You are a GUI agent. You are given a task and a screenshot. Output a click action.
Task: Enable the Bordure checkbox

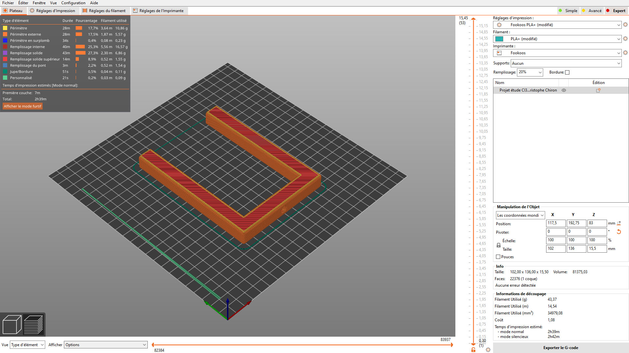(x=567, y=73)
